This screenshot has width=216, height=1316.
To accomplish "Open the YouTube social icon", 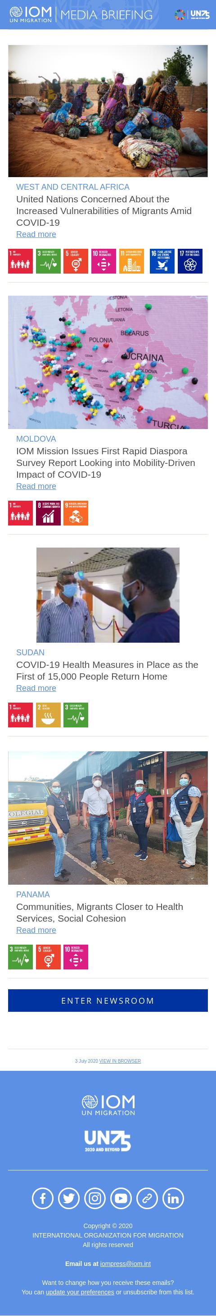I will (121, 1198).
